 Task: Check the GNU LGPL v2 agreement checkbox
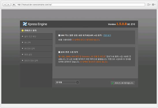coord(59,35)
